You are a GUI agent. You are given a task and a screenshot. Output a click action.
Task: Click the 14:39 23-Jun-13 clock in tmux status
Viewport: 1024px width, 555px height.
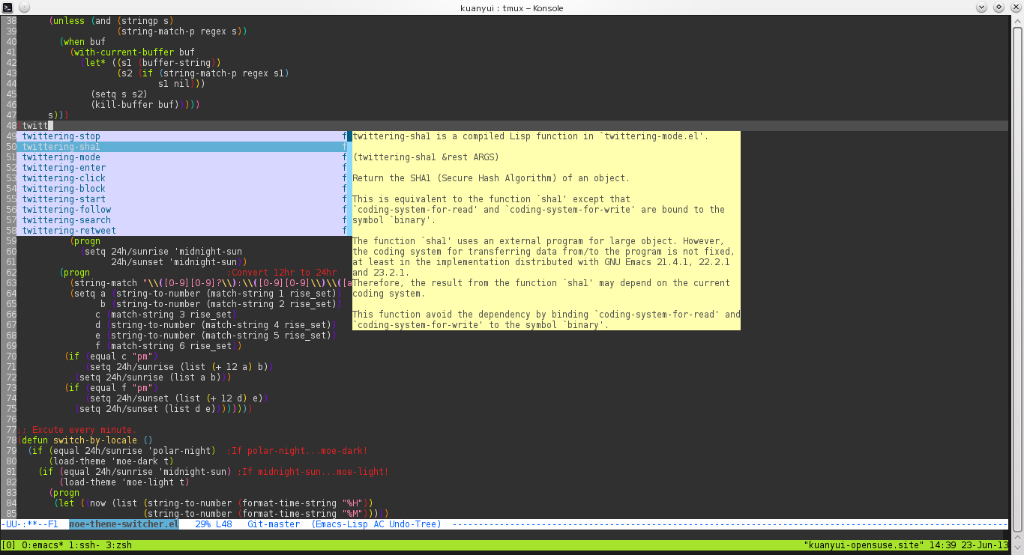[x=970, y=546]
